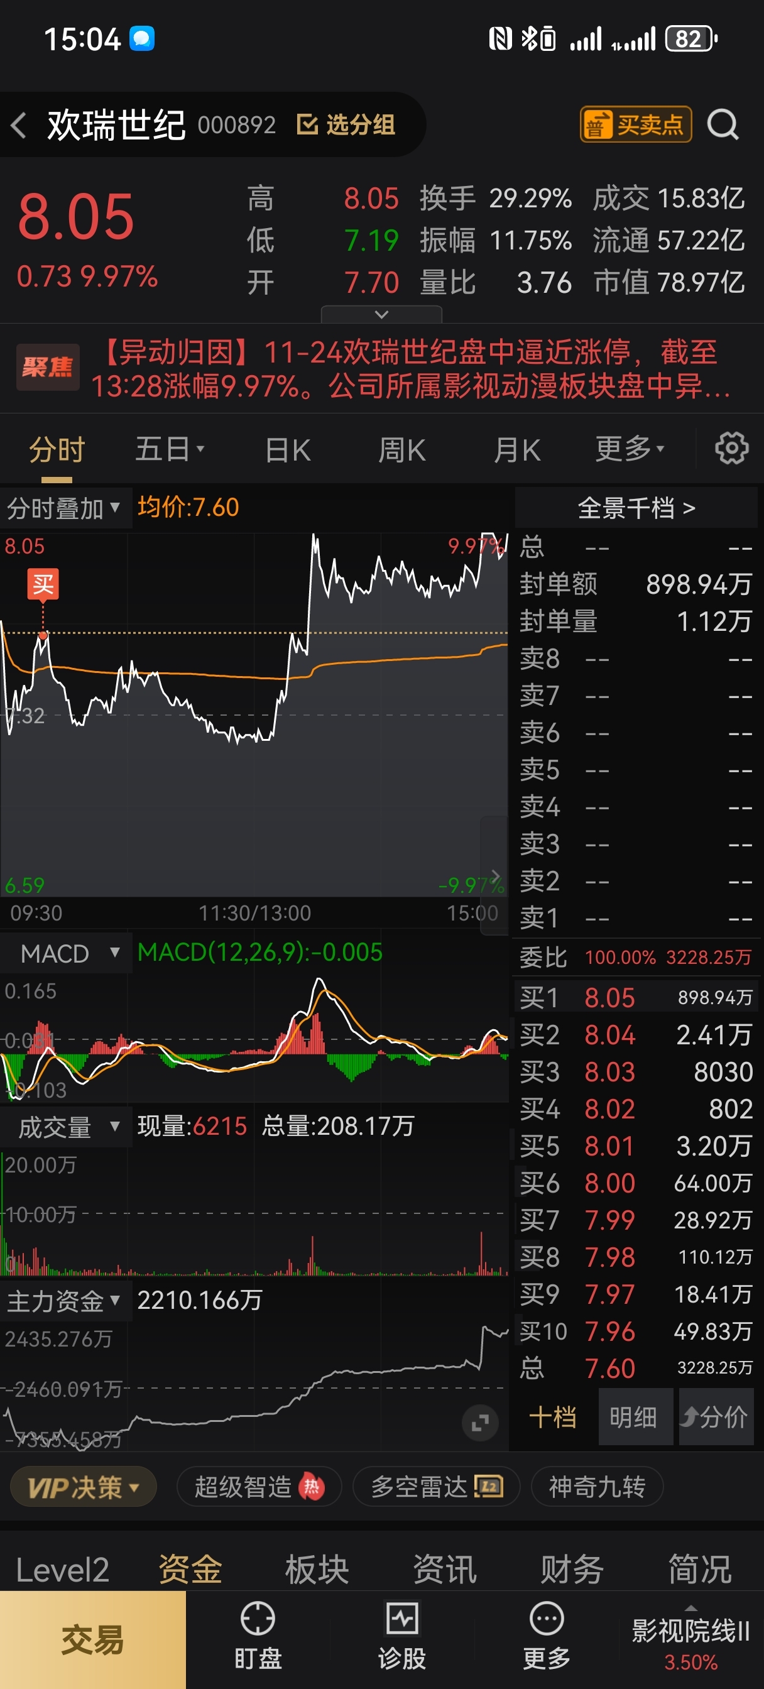Open 简况 bottom tab
This screenshot has width=764, height=1689.
pos(700,1570)
